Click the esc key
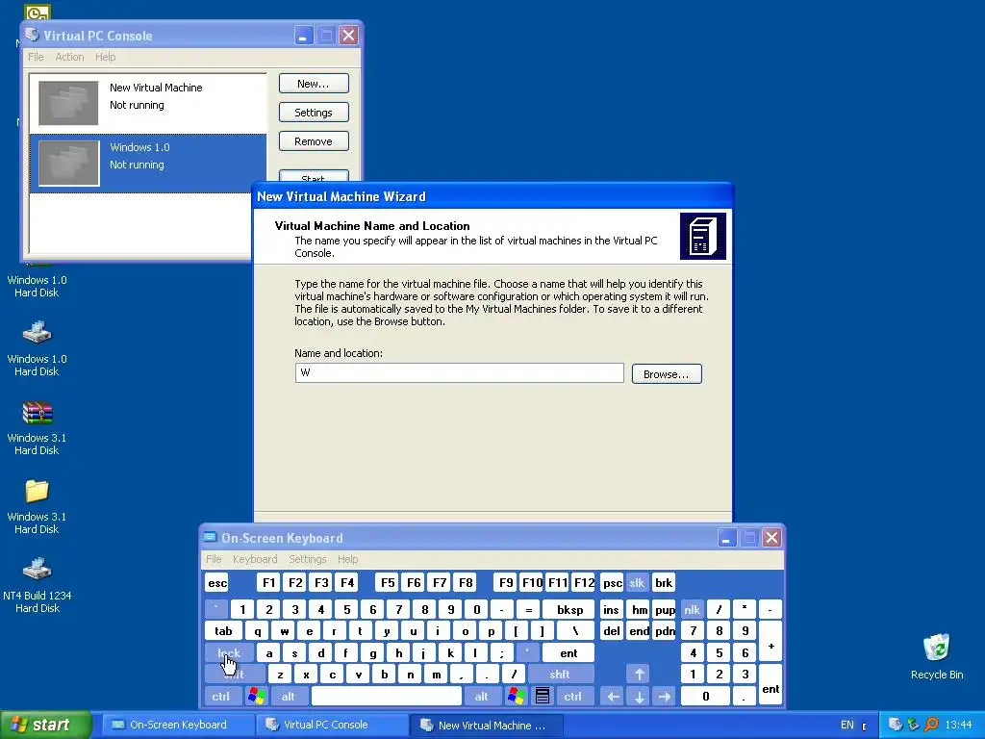This screenshot has width=985, height=739. click(217, 582)
